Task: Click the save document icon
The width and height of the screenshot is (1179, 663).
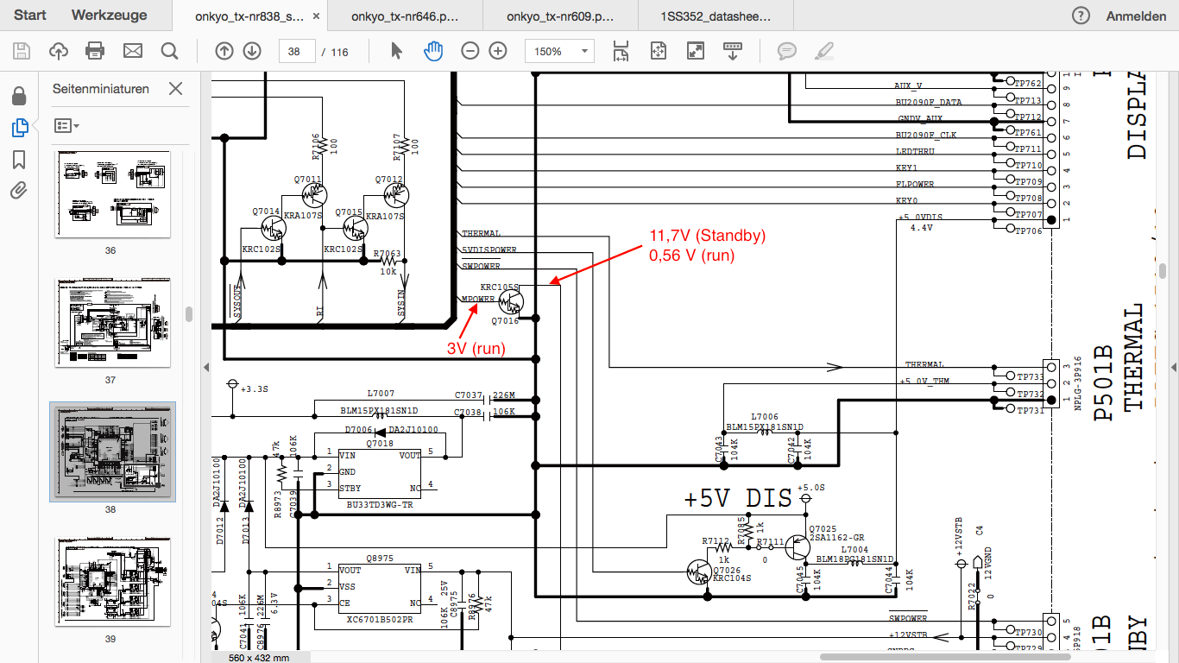Action: pos(22,51)
